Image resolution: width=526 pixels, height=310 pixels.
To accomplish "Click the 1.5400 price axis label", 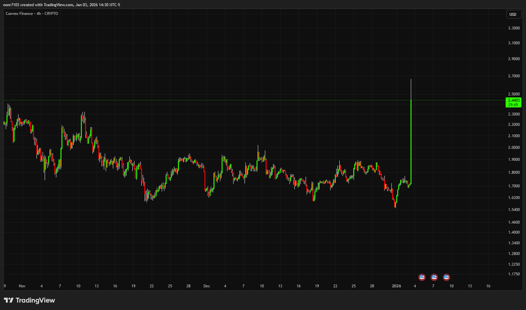I will click(514, 210).
